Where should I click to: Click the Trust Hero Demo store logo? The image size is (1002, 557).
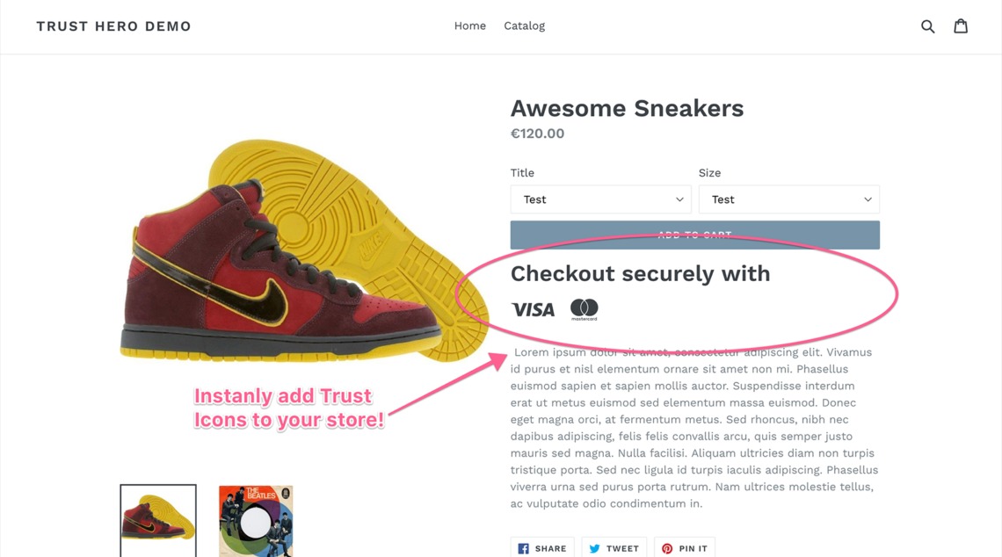(x=113, y=26)
